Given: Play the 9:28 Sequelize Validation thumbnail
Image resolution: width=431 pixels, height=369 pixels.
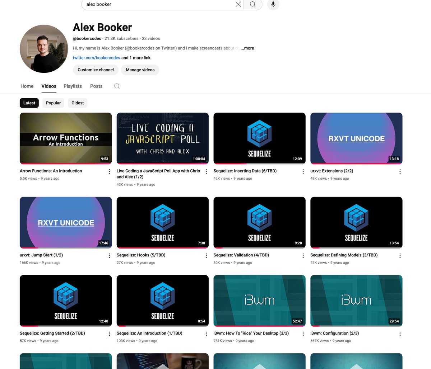Looking at the screenshot, I should (259, 223).
